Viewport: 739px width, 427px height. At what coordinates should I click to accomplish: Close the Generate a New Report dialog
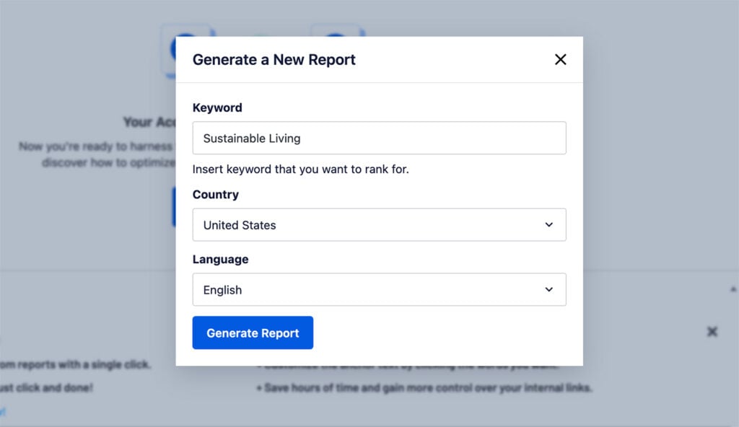(x=560, y=59)
